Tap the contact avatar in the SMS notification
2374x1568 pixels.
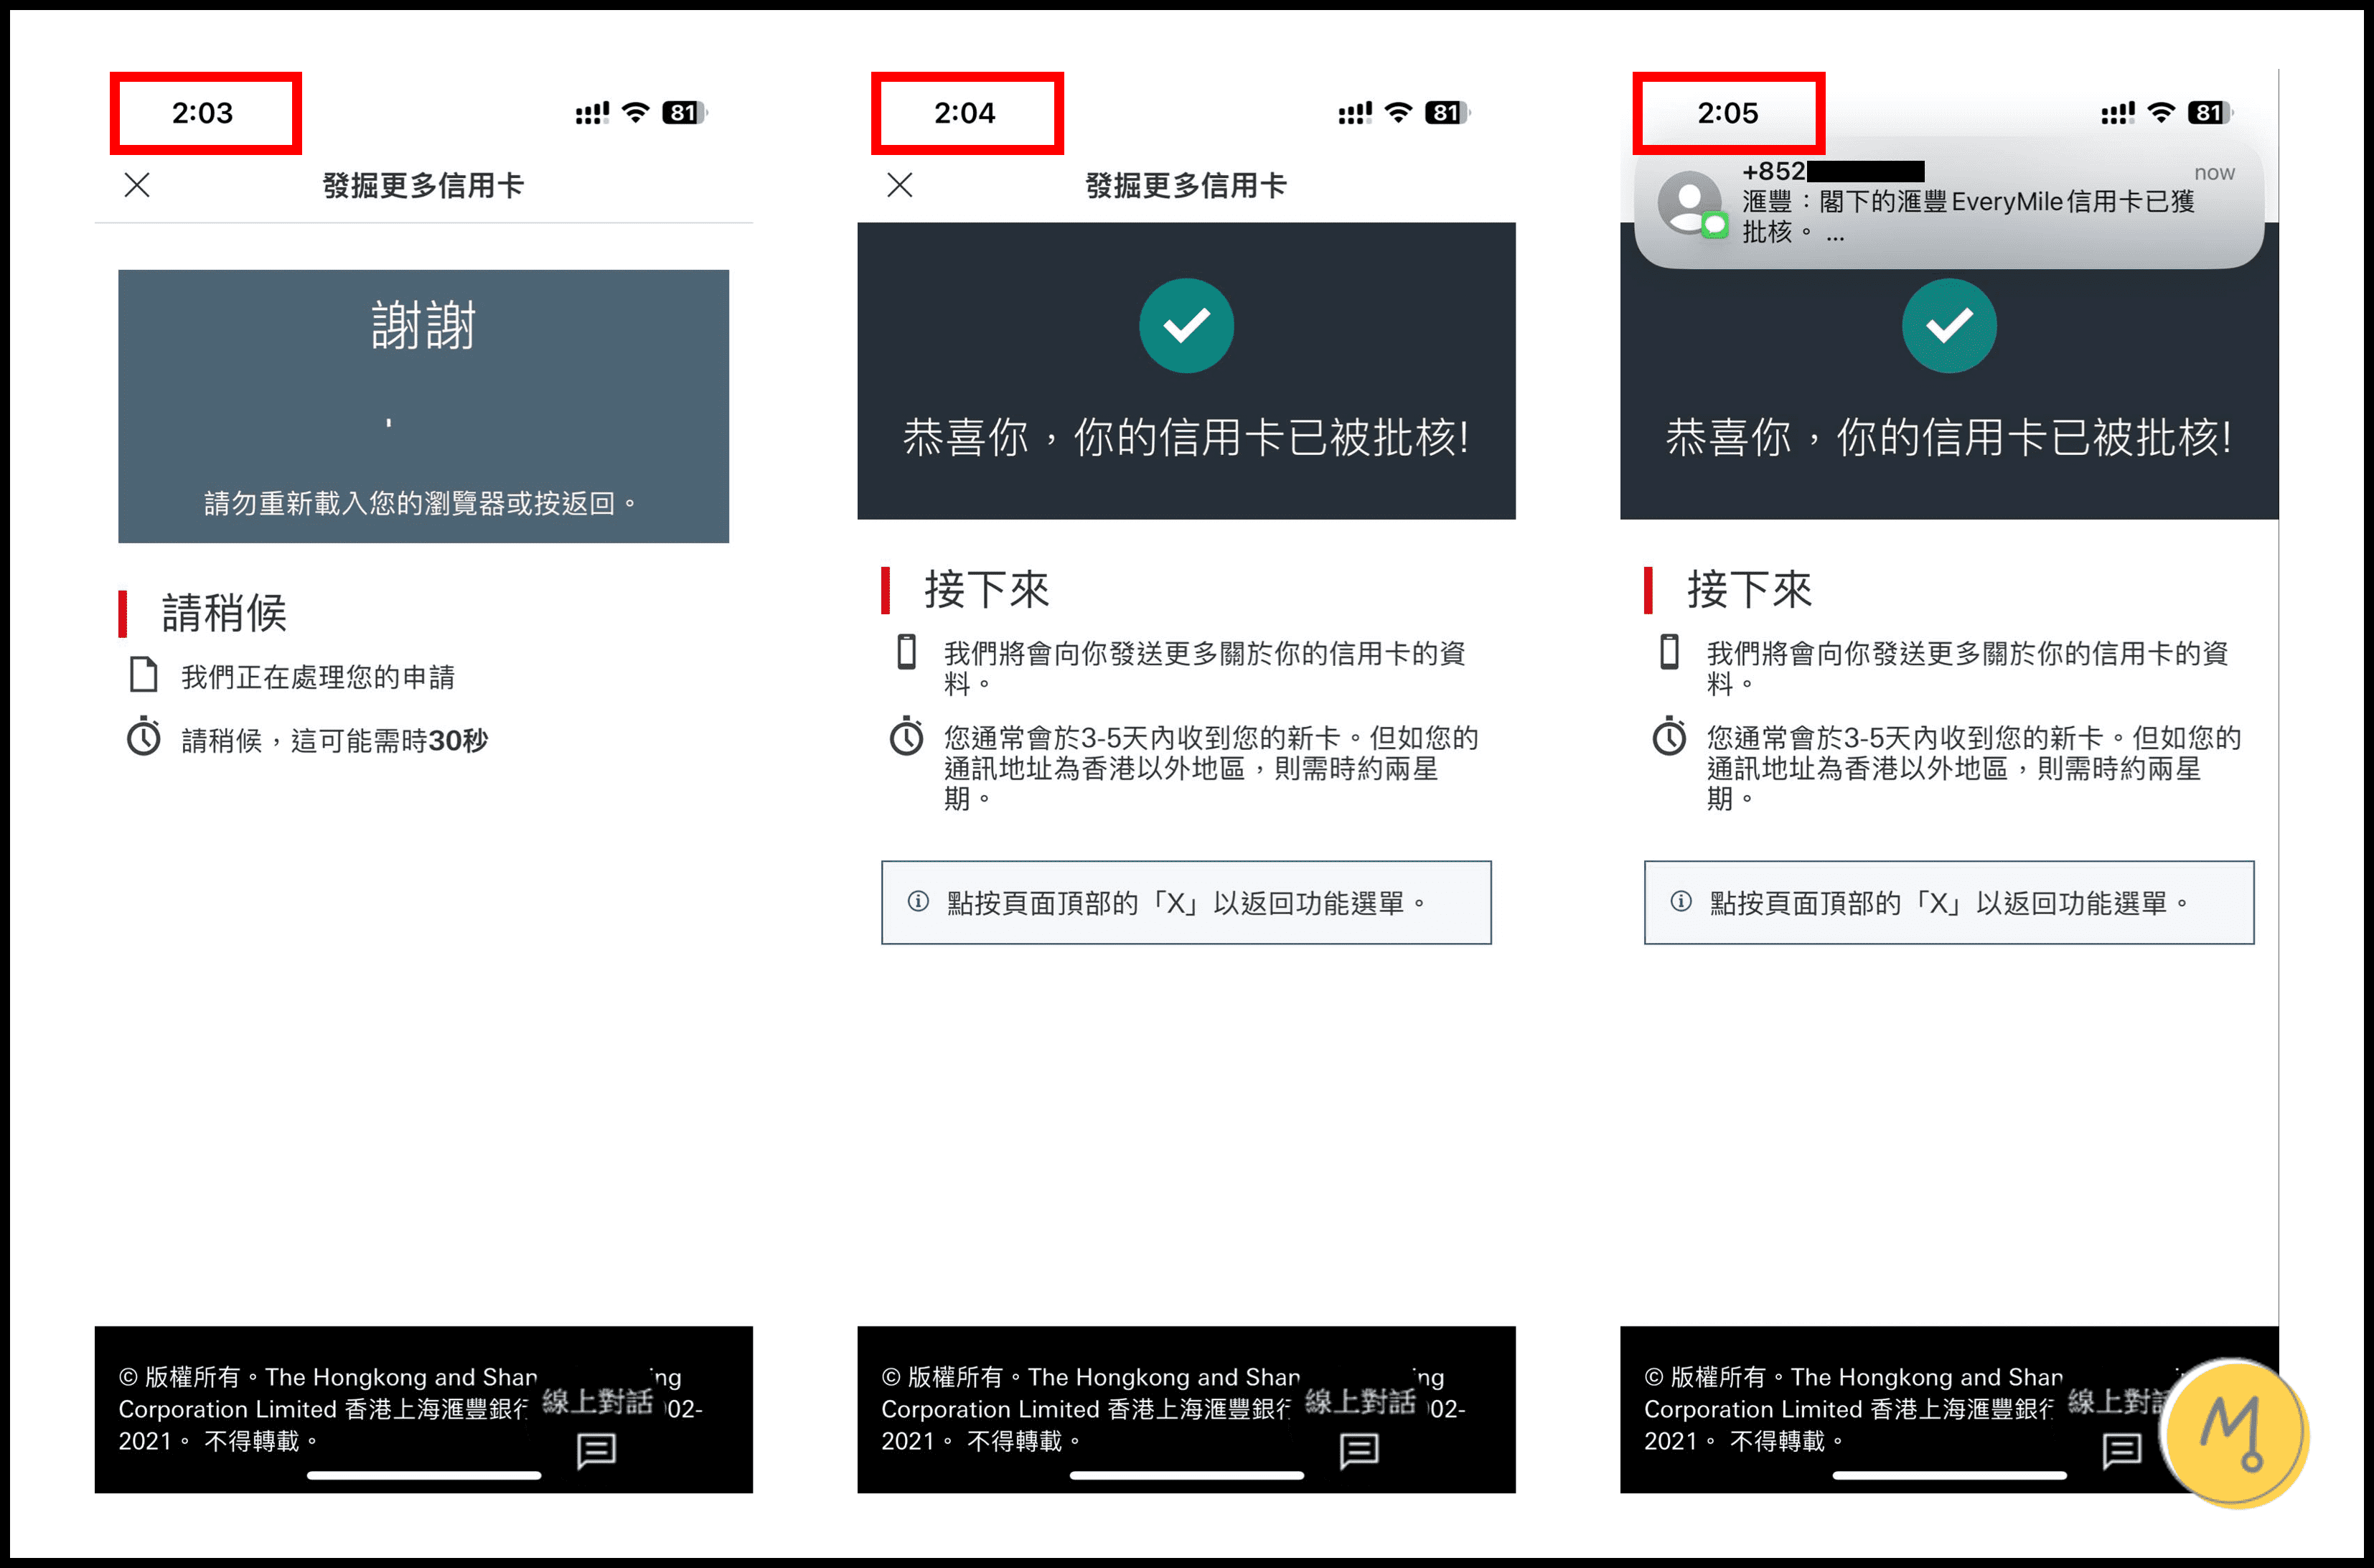(1691, 204)
